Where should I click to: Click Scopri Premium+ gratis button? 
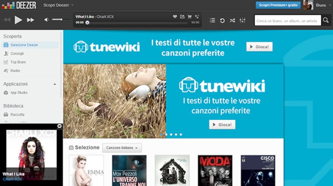tap(278, 5)
